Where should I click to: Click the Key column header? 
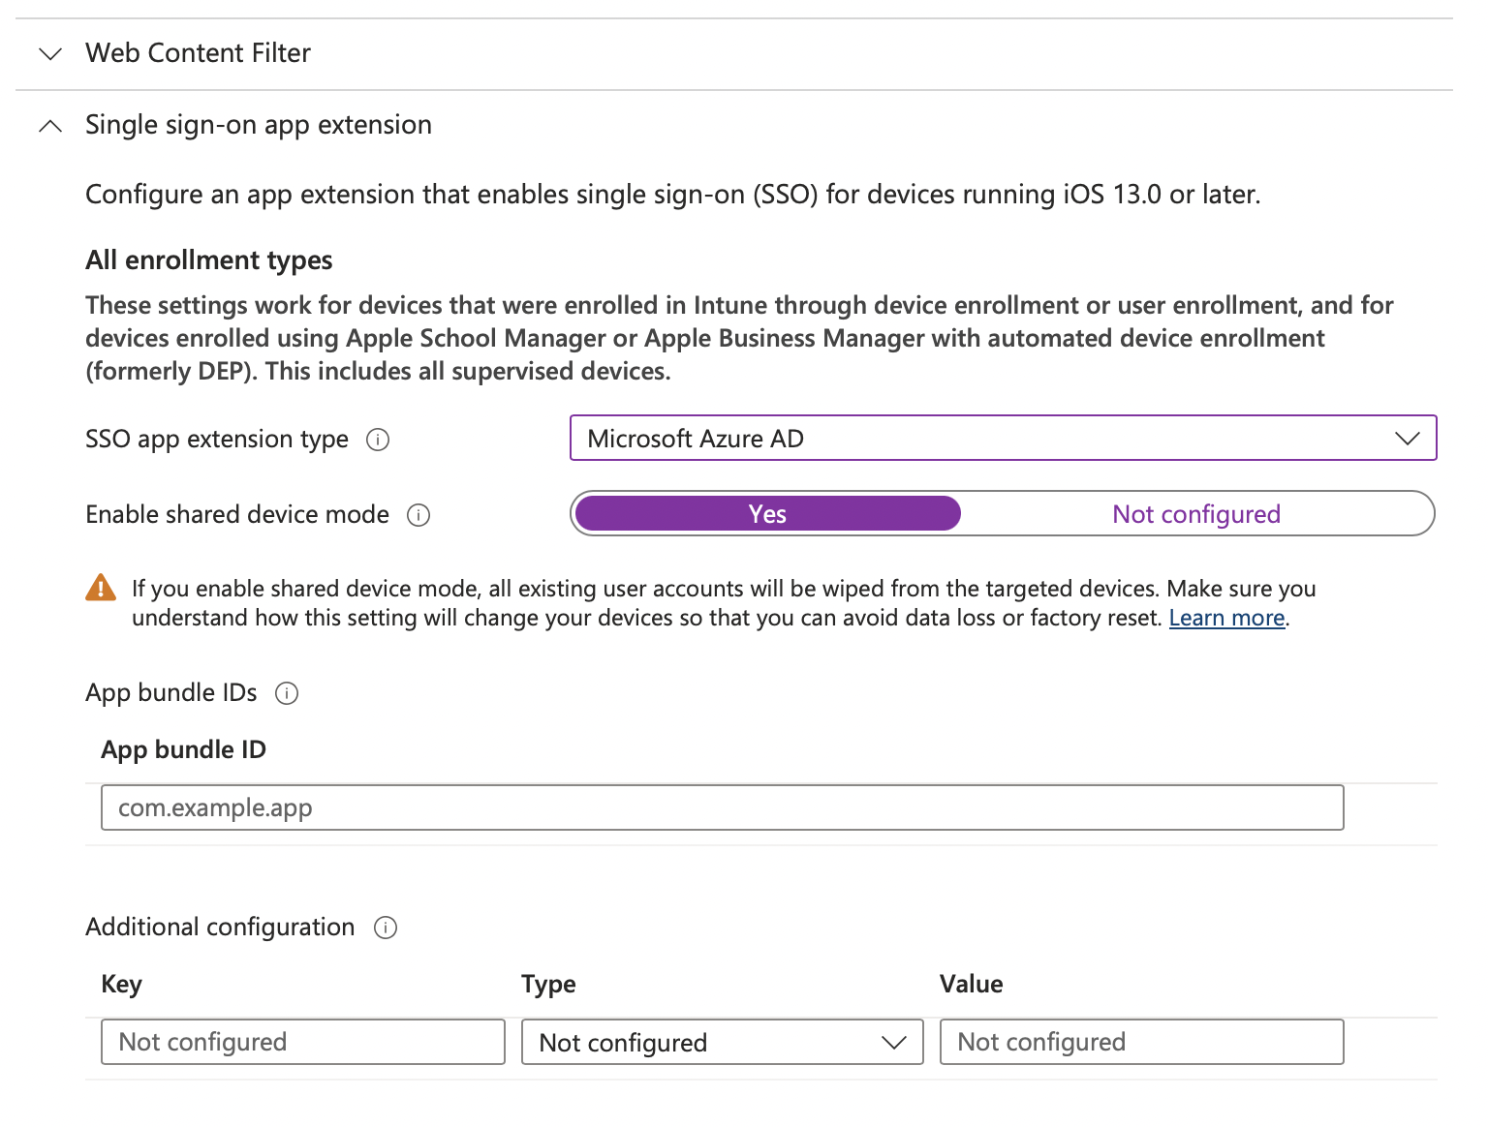[121, 985]
